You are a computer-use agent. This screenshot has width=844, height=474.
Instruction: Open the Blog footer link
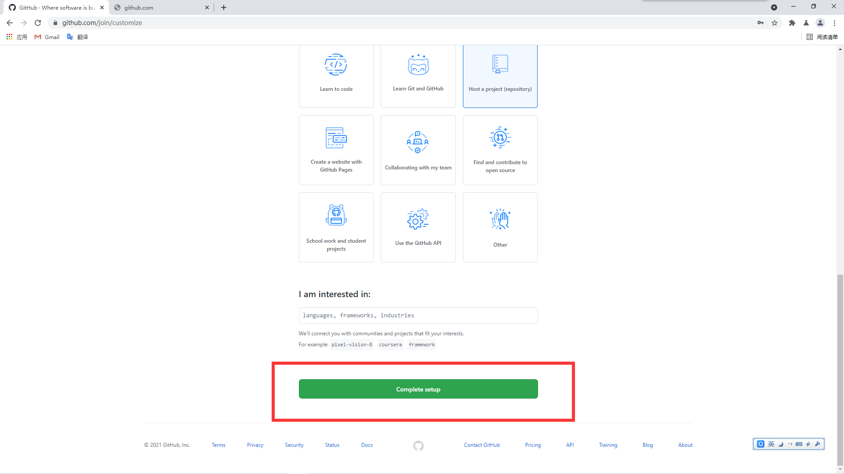coord(648,445)
